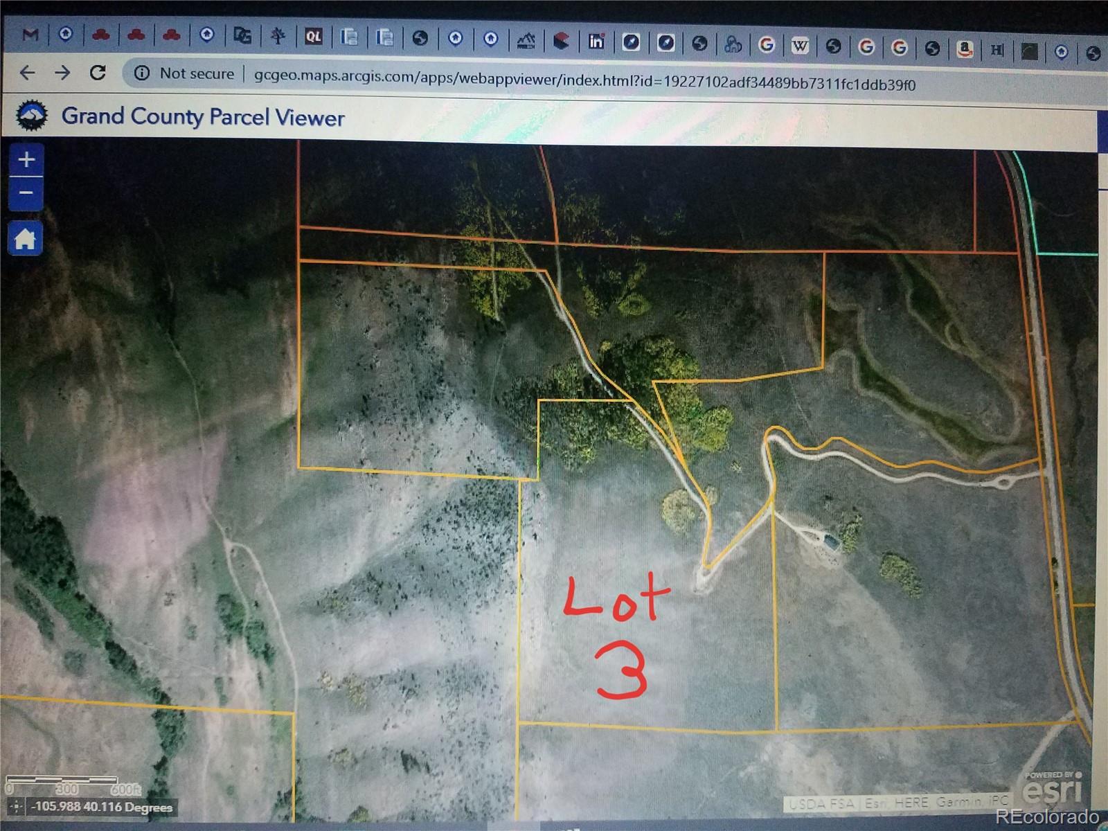
Task: Click the coordinates readout -105.988 40.116
Action: tap(102, 807)
